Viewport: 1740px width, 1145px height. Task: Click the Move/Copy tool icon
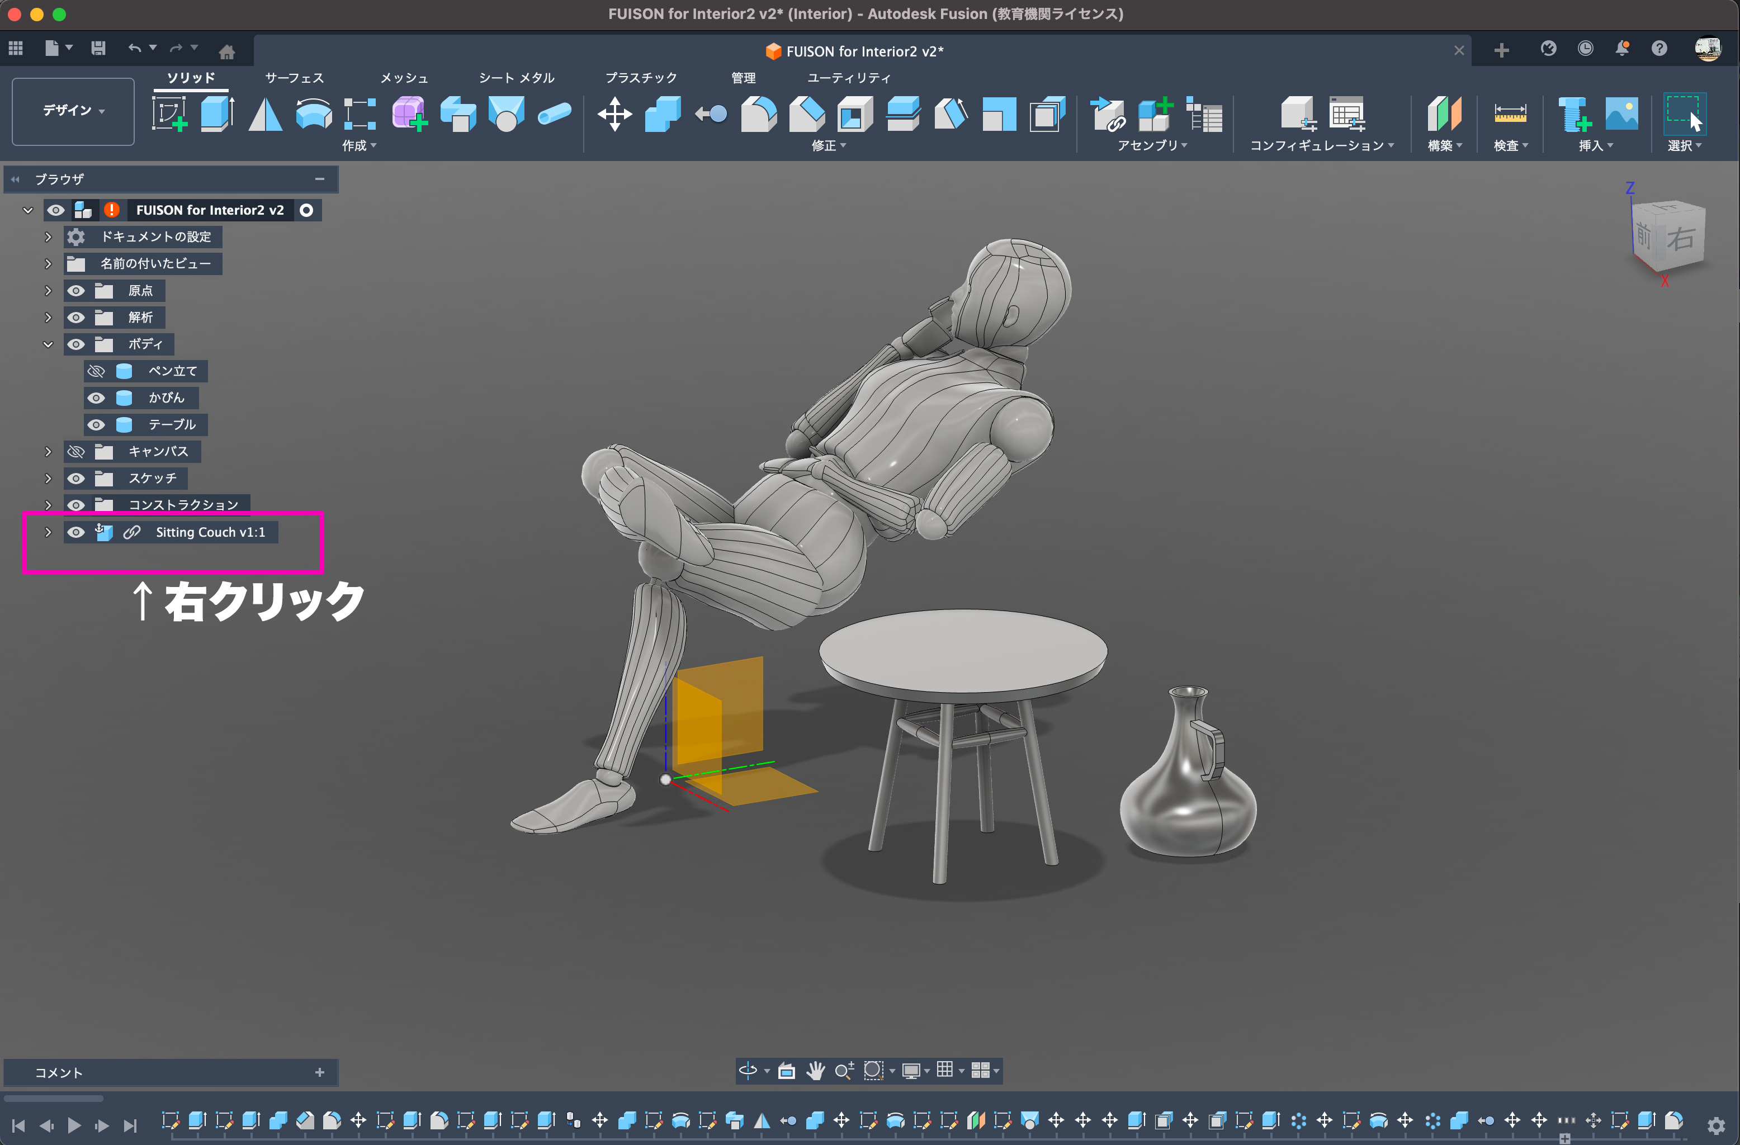(x=614, y=114)
